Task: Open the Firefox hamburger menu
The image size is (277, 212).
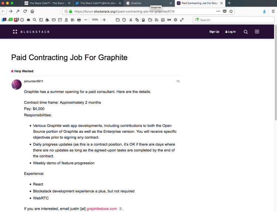Action: (273, 11)
